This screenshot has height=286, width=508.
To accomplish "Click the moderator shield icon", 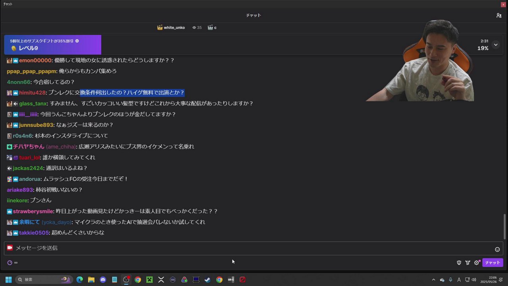I will [459, 263].
